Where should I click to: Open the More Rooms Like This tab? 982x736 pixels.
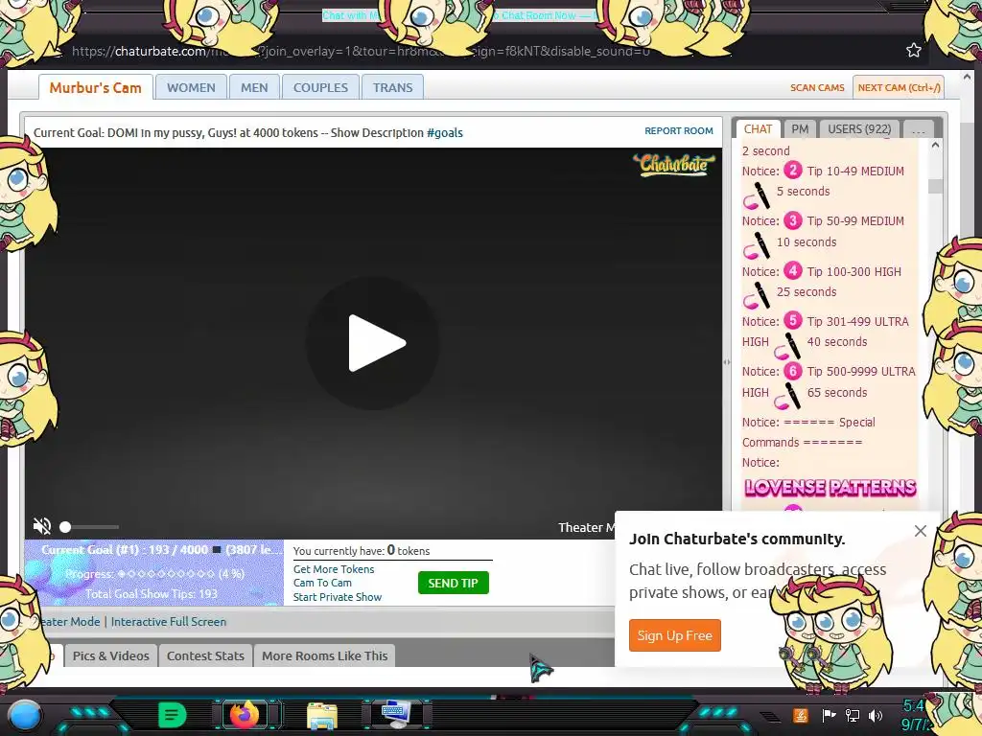pyautogui.click(x=324, y=655)
